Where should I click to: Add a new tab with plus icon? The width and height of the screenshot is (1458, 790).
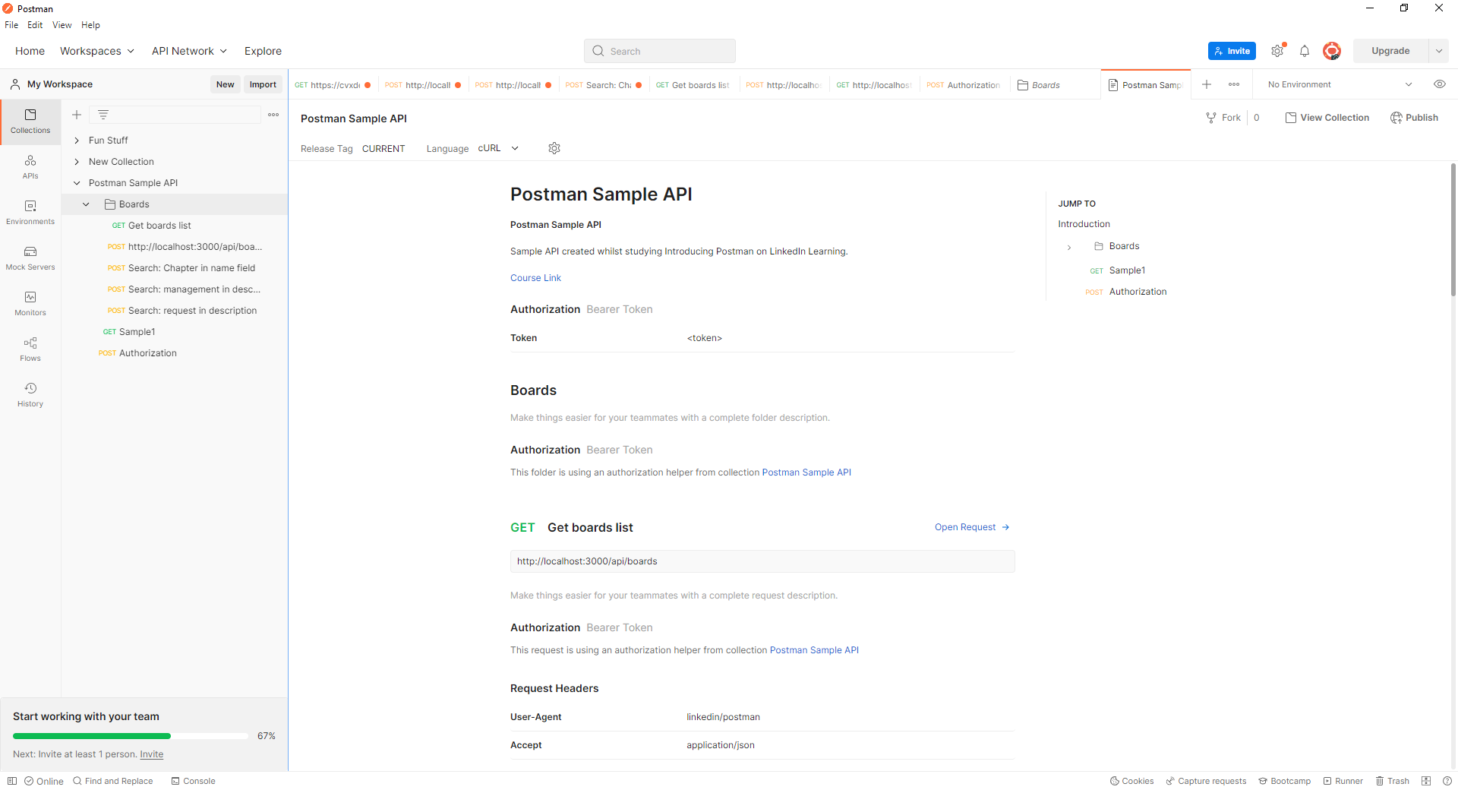point(1207,84)
